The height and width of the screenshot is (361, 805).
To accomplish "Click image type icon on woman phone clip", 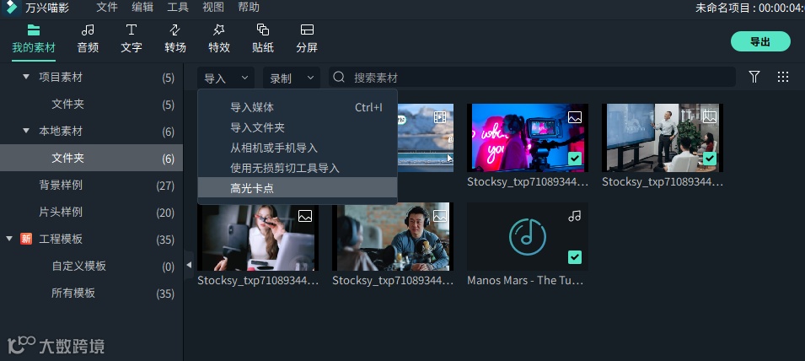I will 305,216.
